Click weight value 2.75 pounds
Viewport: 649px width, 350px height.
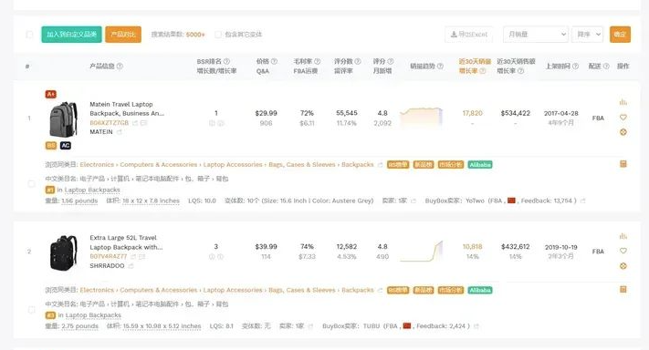point(80,326)
